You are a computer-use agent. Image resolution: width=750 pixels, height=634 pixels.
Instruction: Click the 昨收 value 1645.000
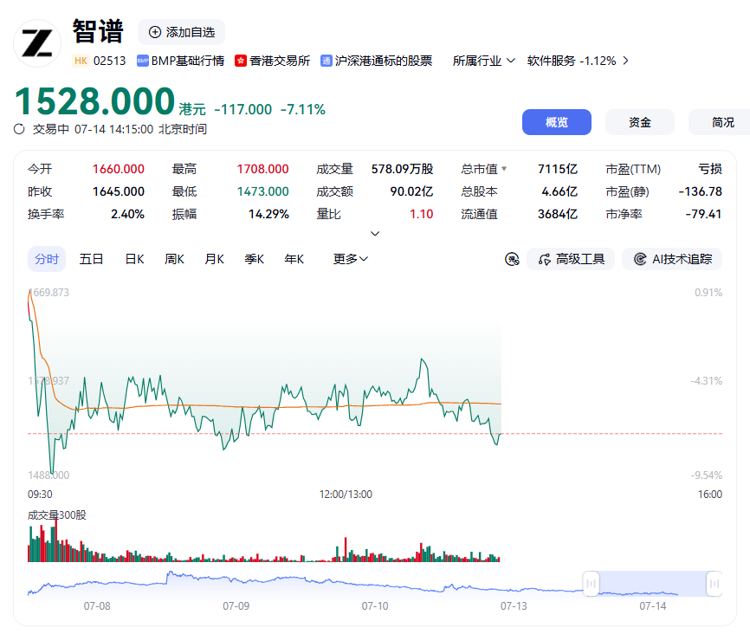[x=118, y=191]
